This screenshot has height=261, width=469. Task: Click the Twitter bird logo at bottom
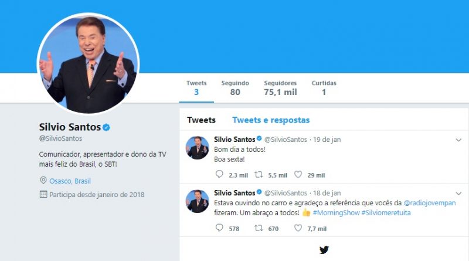click(324, 250)
